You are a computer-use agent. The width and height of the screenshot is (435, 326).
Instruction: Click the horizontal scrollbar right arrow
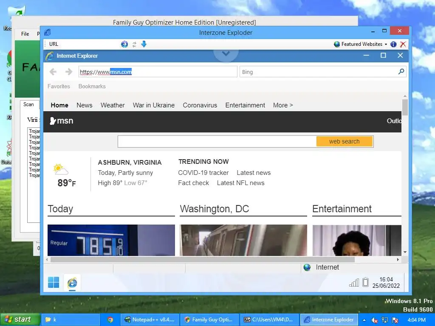pyautogui.click(x=398, y=259)
